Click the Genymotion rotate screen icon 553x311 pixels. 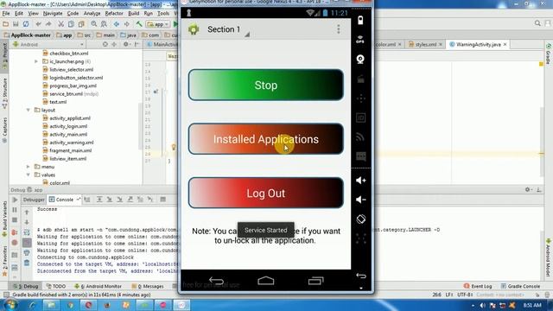click(361, 219)
